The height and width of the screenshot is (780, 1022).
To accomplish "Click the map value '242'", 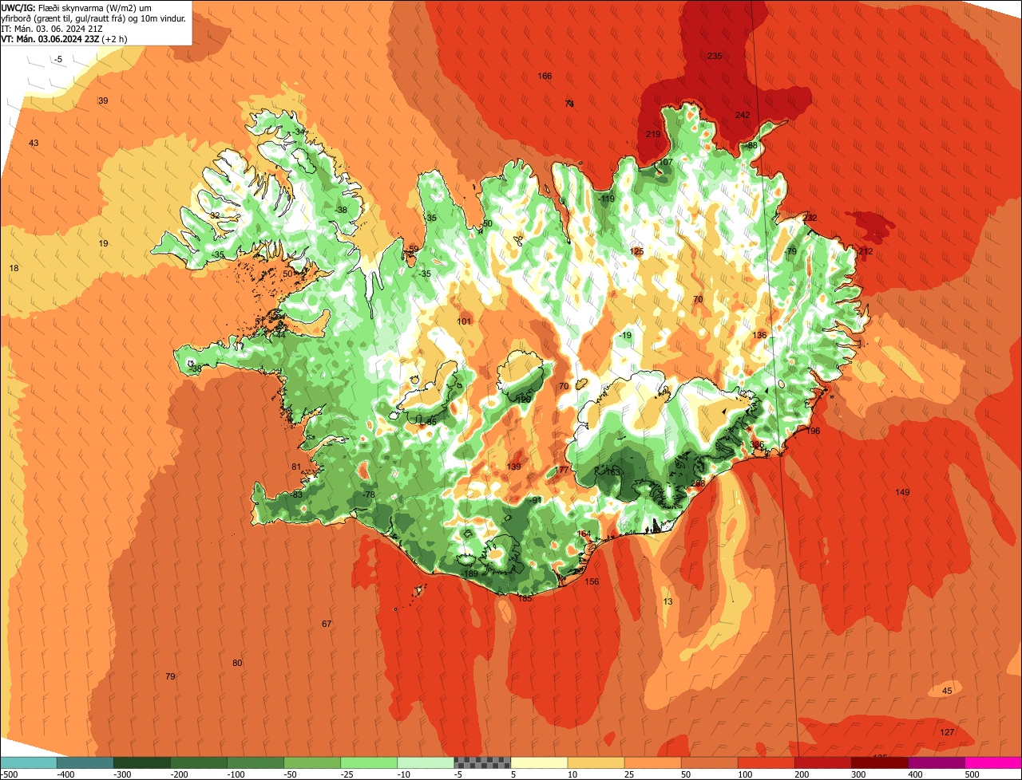I will tap(743, 115).
